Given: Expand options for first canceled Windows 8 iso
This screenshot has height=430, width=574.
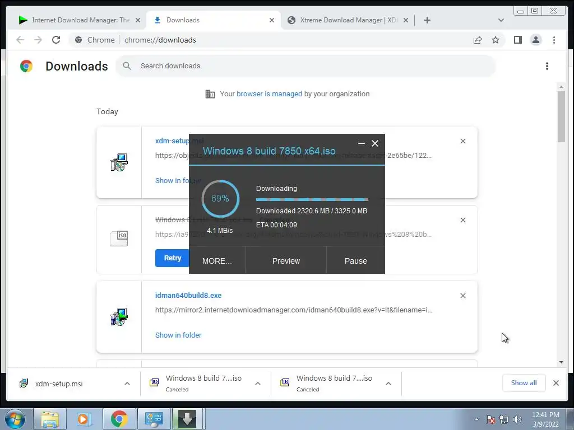Looking at the screenshot, I should click(258, 384).
